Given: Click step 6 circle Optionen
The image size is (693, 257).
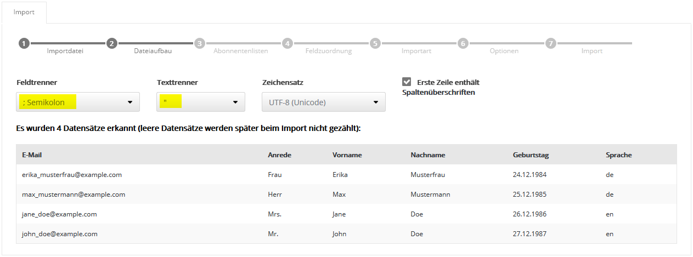Looking at the screenshot, I should click(463, 43).
